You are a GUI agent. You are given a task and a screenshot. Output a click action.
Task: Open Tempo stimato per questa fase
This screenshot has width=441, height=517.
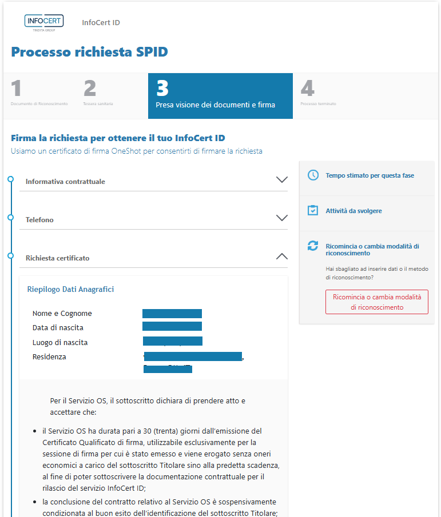pyautogui.click(x=370, y=176)
